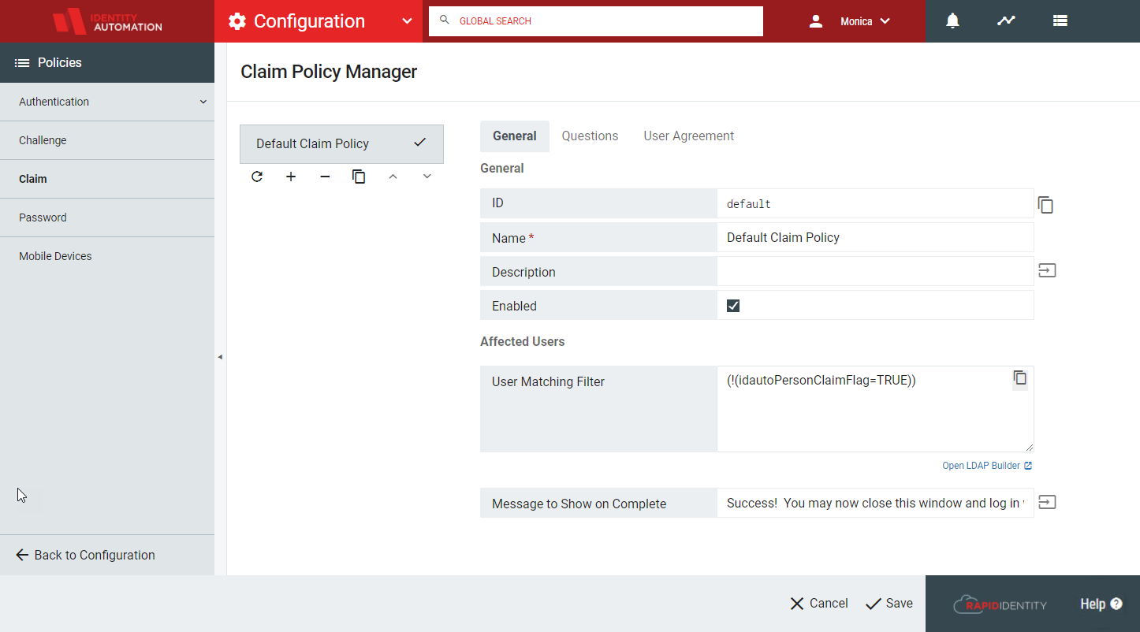Move the policy up
The width and height of the screenshot is (1140, 632).
[x=393, y=177]
